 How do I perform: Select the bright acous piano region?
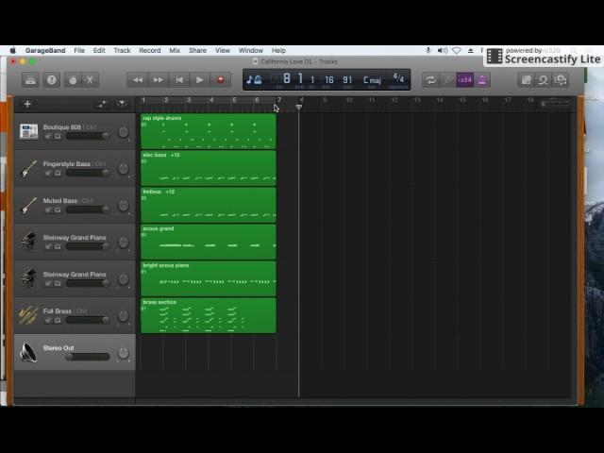(x=209, y=278)
